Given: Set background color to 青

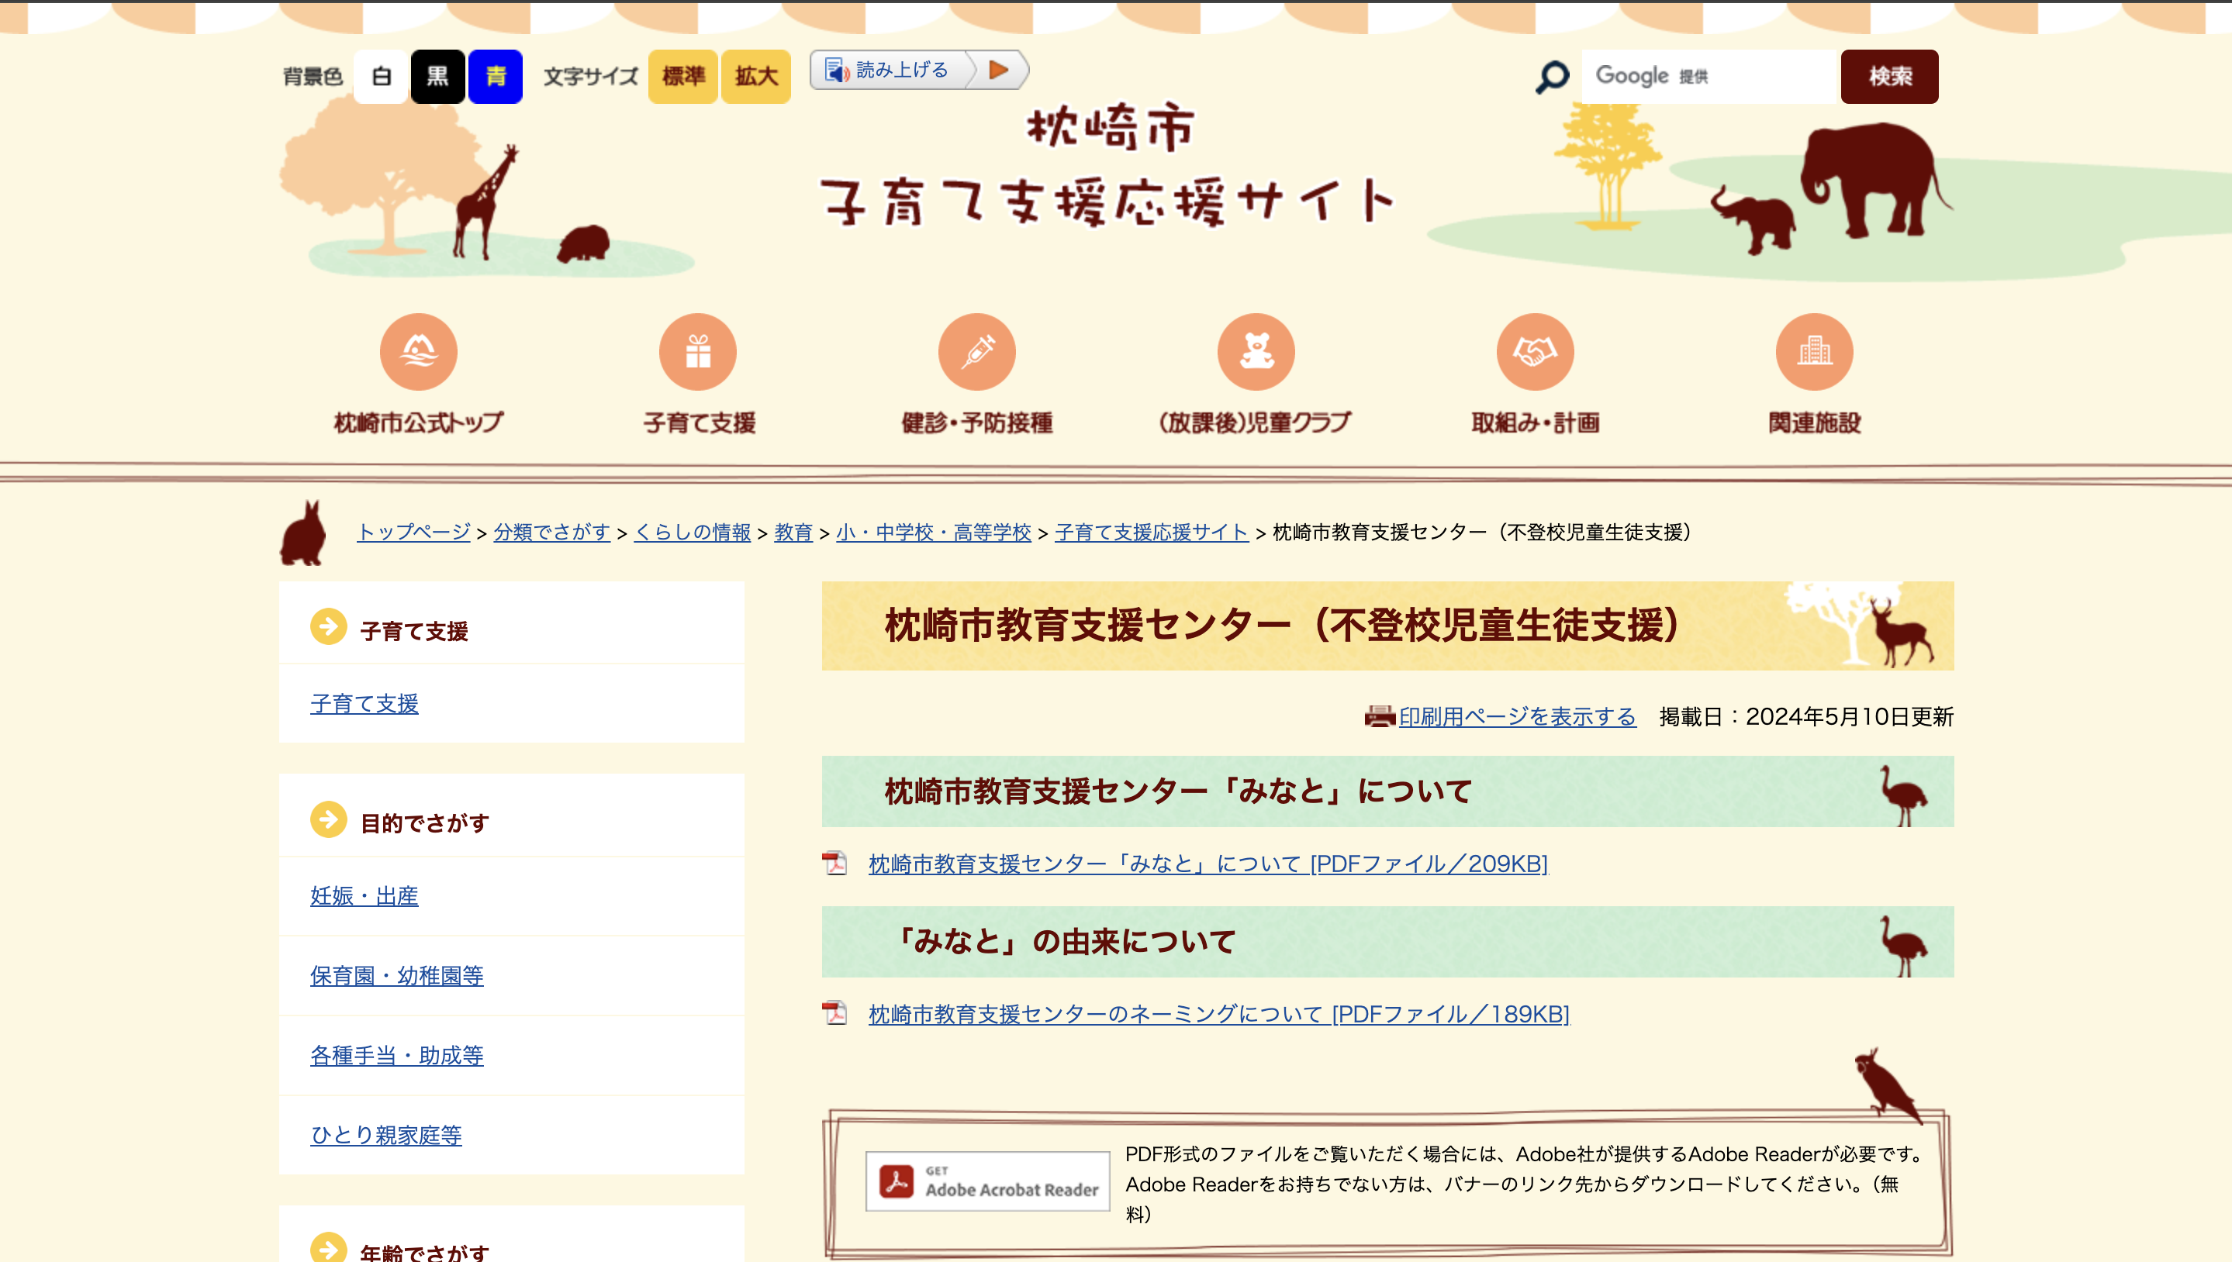Looking at the screenshot, I should [x=495, y=76].
